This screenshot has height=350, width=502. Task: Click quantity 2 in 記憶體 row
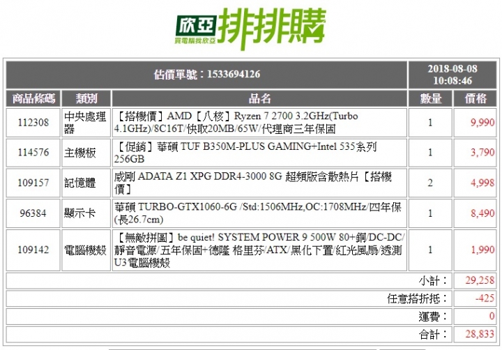tap(430, 183)
